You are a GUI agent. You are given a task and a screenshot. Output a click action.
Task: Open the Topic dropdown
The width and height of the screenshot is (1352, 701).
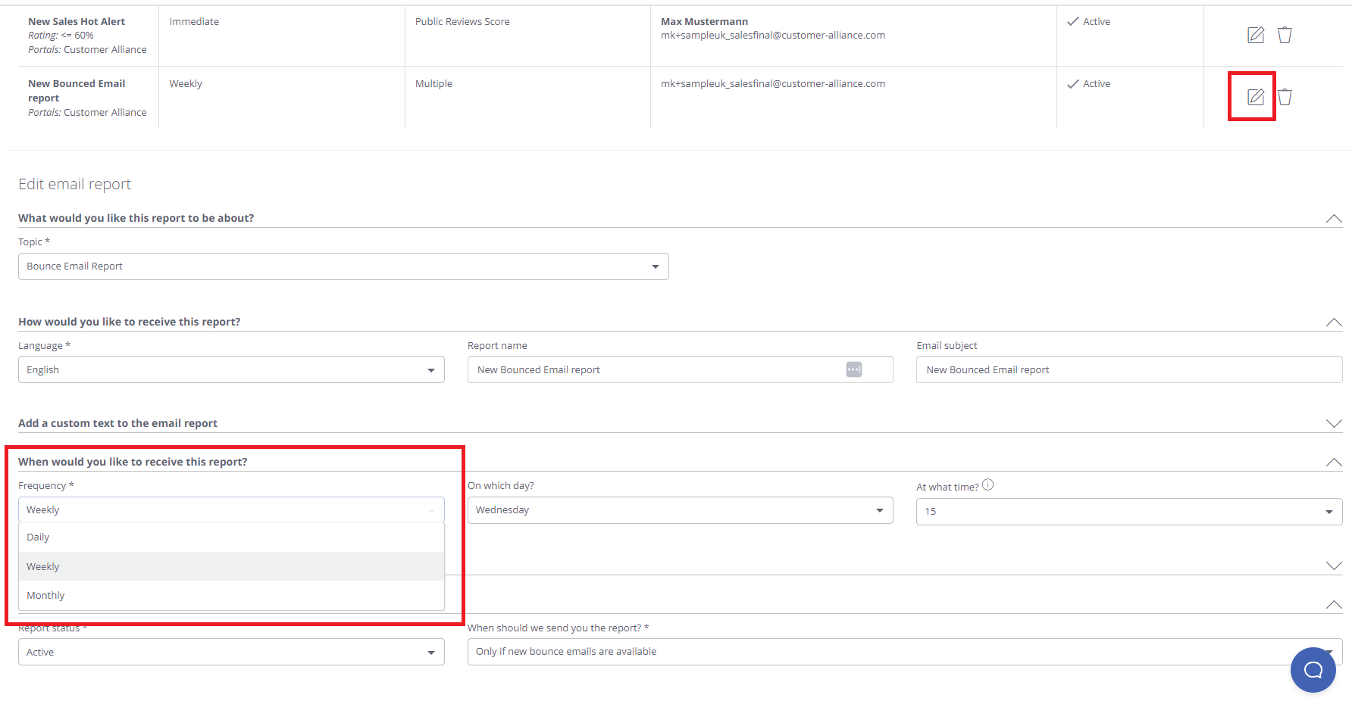(343, 266)
